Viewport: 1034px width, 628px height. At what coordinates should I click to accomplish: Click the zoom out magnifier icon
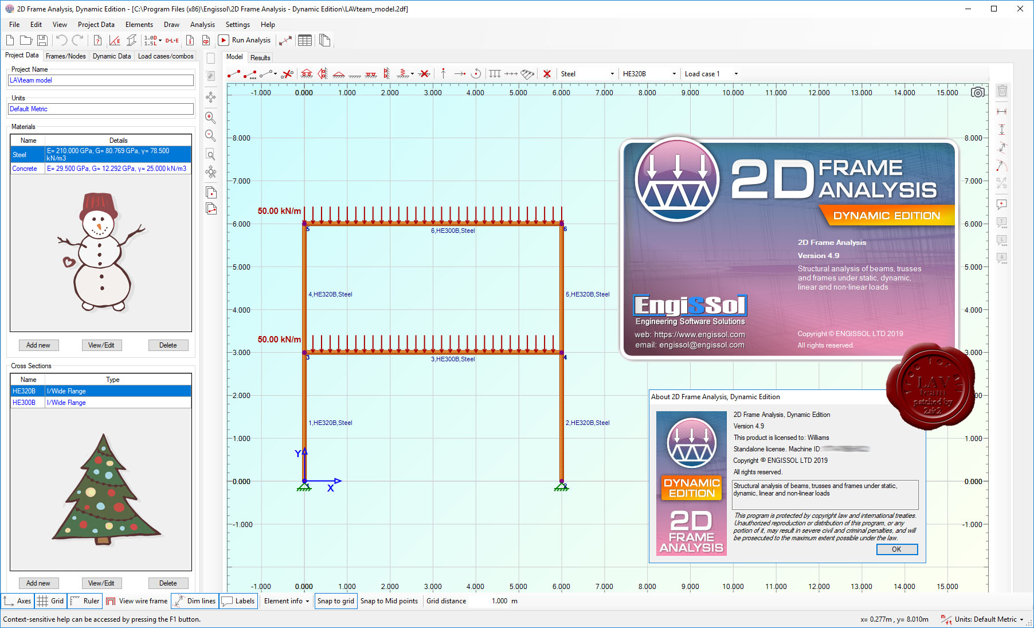click(210, 136)
